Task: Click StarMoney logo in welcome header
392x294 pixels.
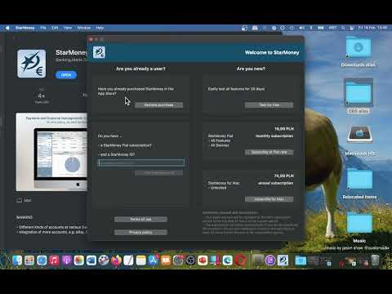Action: [x=99, y=52]
